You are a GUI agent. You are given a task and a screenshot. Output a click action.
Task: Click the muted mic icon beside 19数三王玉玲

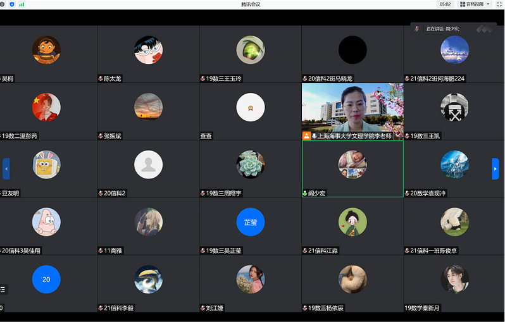(203, 78)
